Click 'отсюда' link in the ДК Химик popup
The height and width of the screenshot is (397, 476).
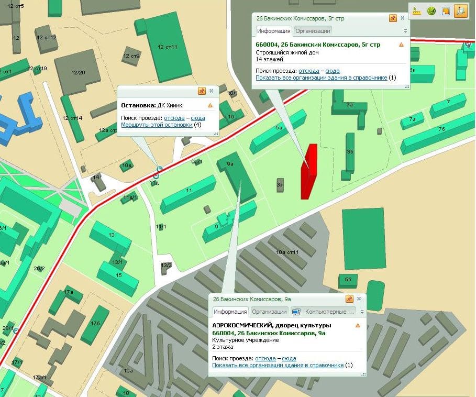coord(174,118)
